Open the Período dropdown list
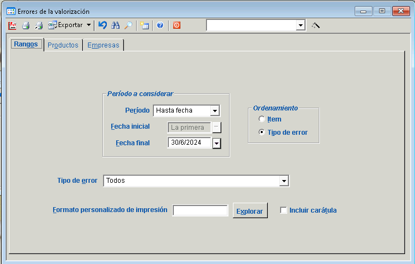The image size is (415, 264). [x=215, y=110]
